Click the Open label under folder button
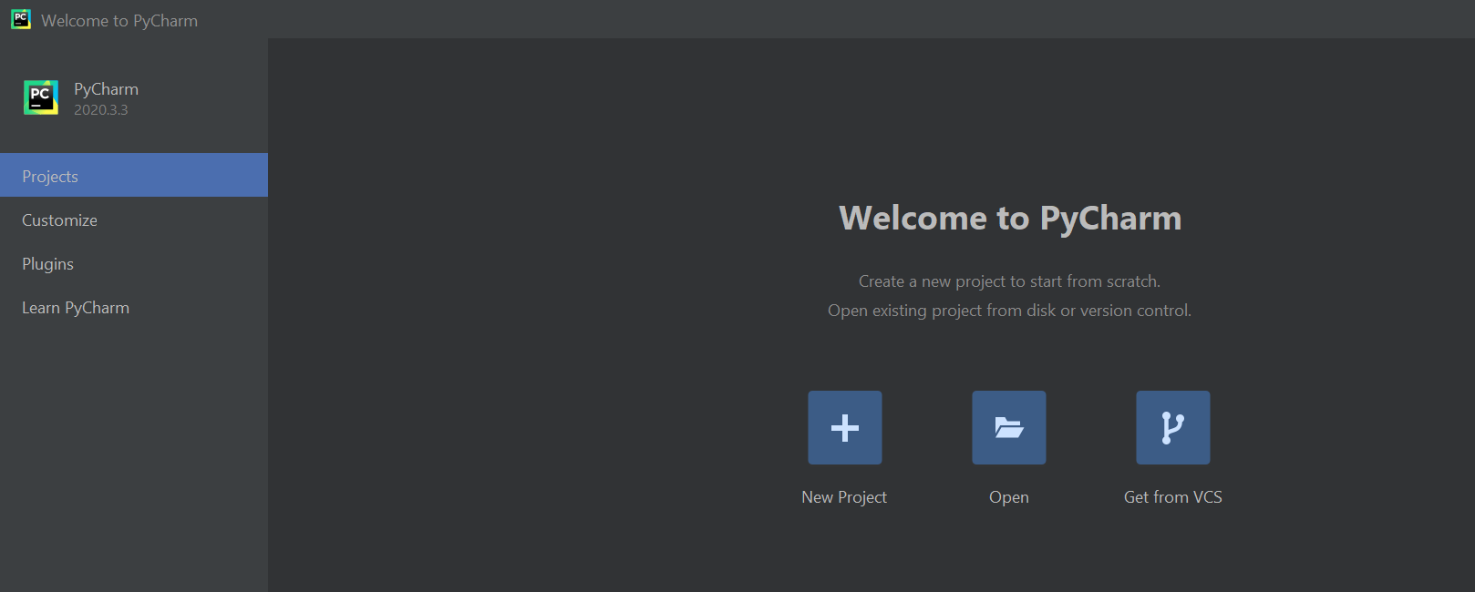Screen dimensions: 1475x592 1008,497
